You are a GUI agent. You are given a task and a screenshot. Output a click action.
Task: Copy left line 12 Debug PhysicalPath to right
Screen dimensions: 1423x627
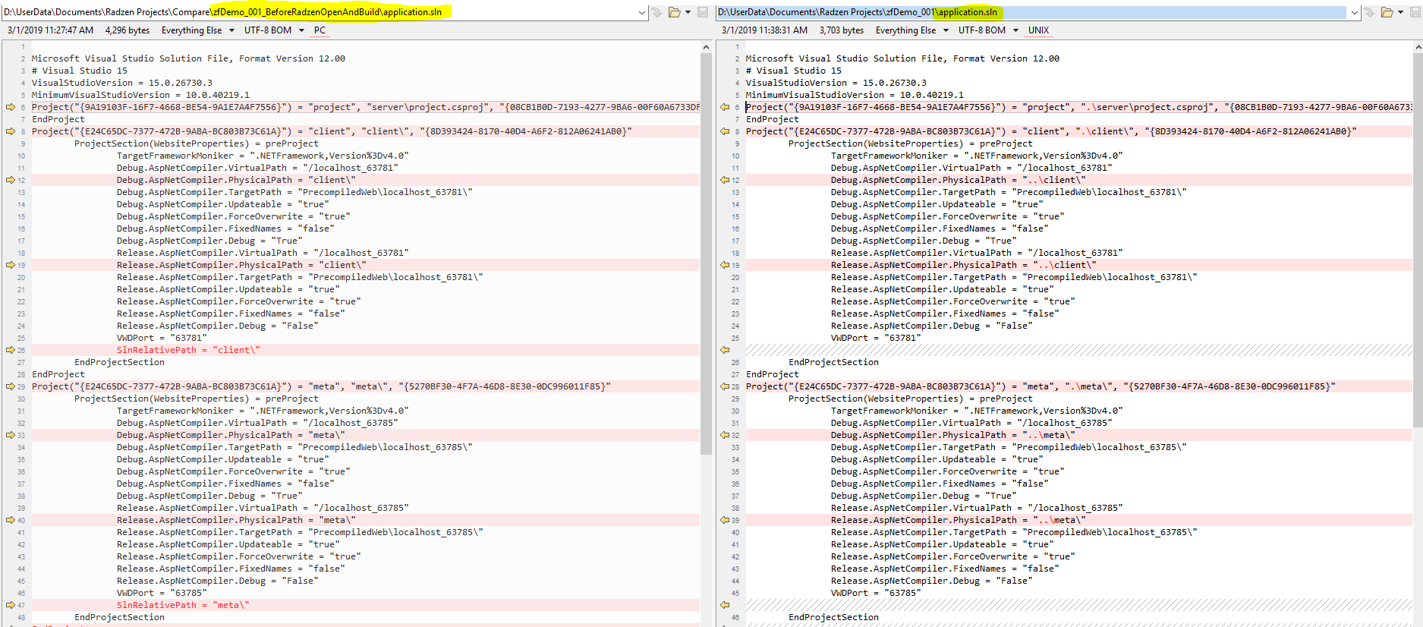pos(11,180)
